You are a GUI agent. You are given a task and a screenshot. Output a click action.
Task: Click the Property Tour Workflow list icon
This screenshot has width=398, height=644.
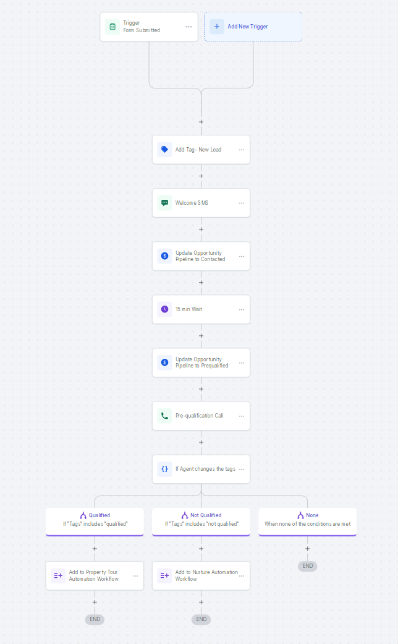[x=58, y=575]
